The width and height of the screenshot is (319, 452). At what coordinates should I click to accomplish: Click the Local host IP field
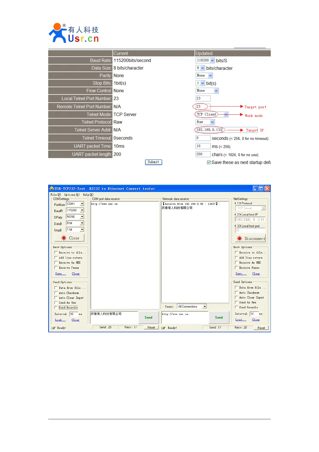(250, 220)
